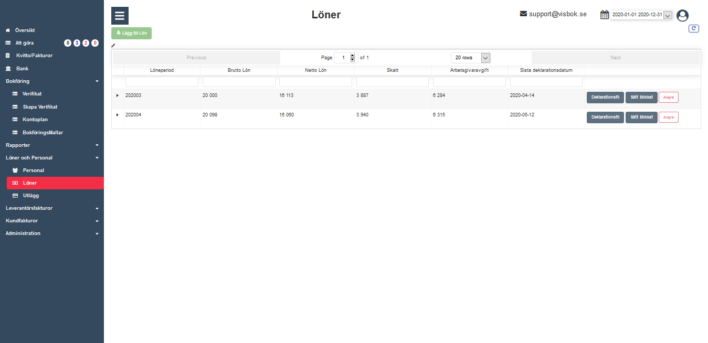Go to Personal in the sidebar
Screen dimensions: 708x343
(33, 170)
